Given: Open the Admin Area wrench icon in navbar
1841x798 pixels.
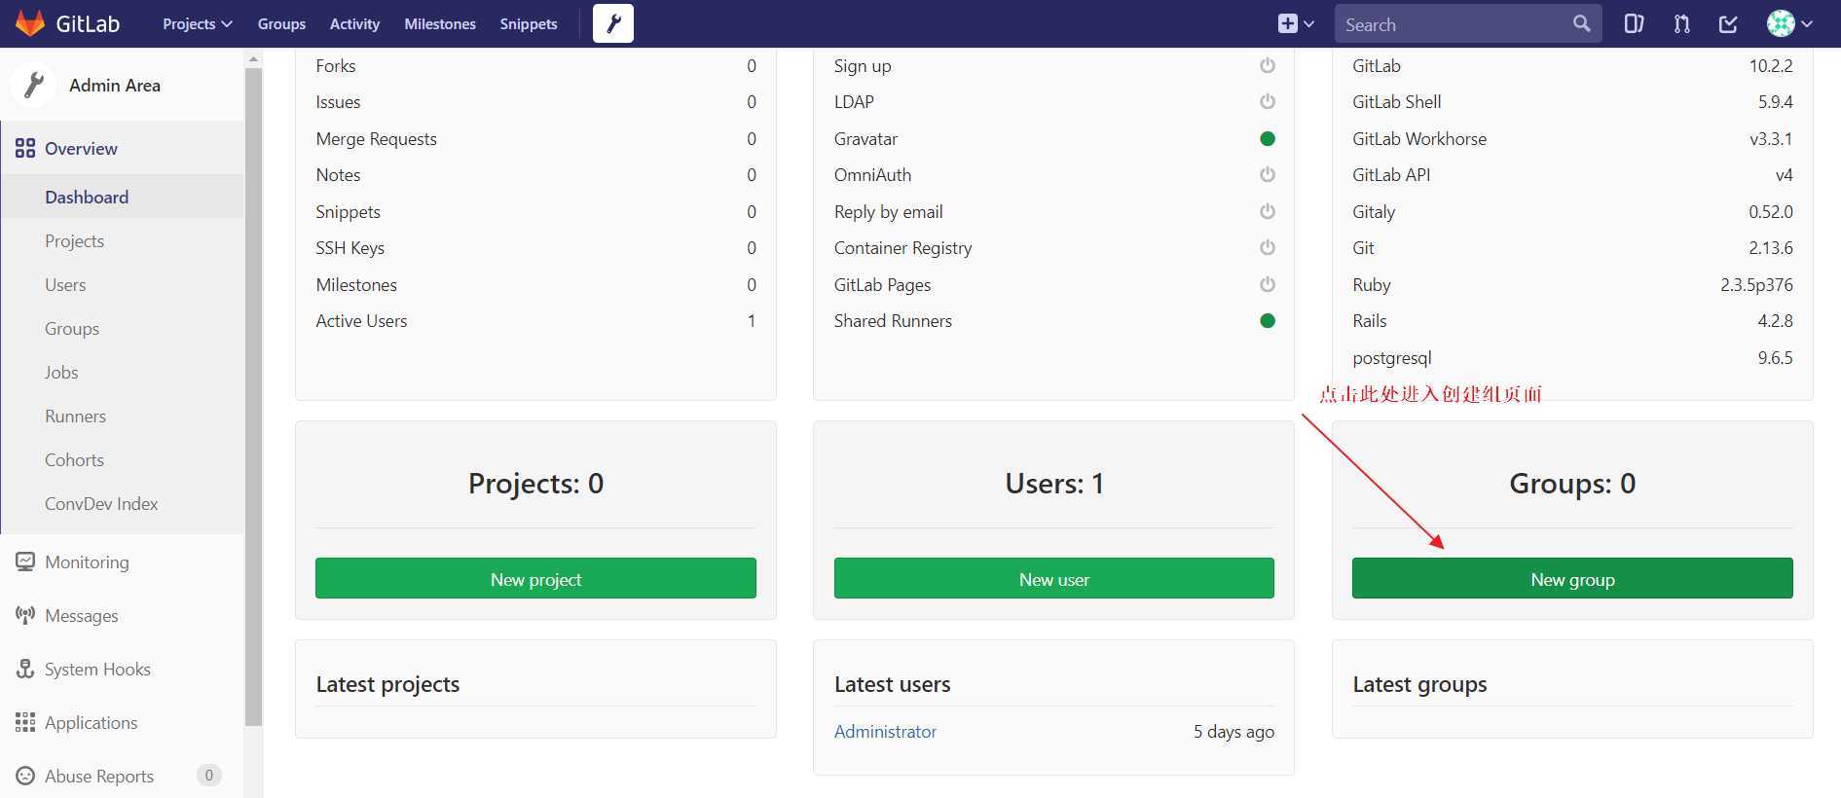Looking at the screenshot, I should pos(613,23).
